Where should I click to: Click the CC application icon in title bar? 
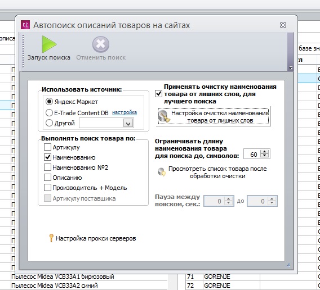[25, 25]
